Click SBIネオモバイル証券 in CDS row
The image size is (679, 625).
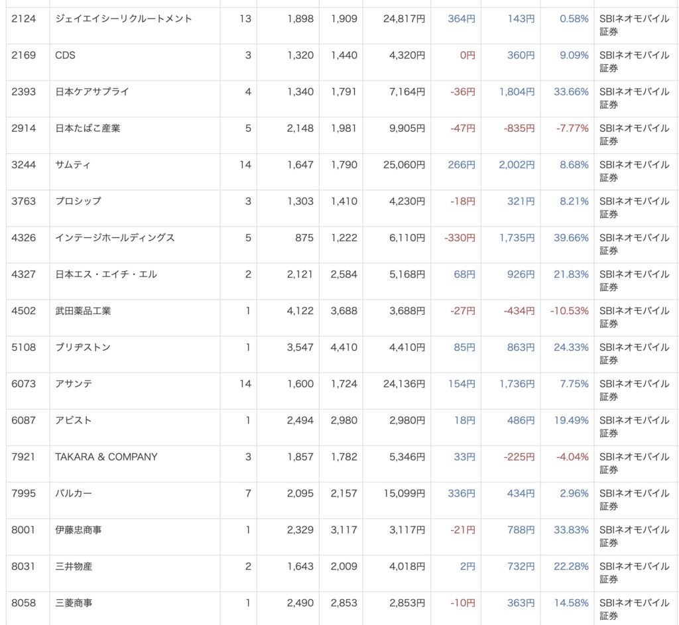point(634,62)
